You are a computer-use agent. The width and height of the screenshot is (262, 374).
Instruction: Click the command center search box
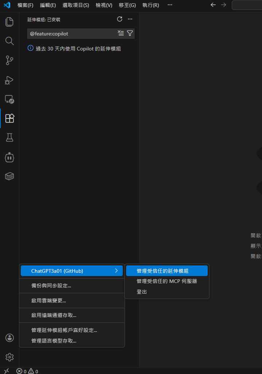(247, 5)
